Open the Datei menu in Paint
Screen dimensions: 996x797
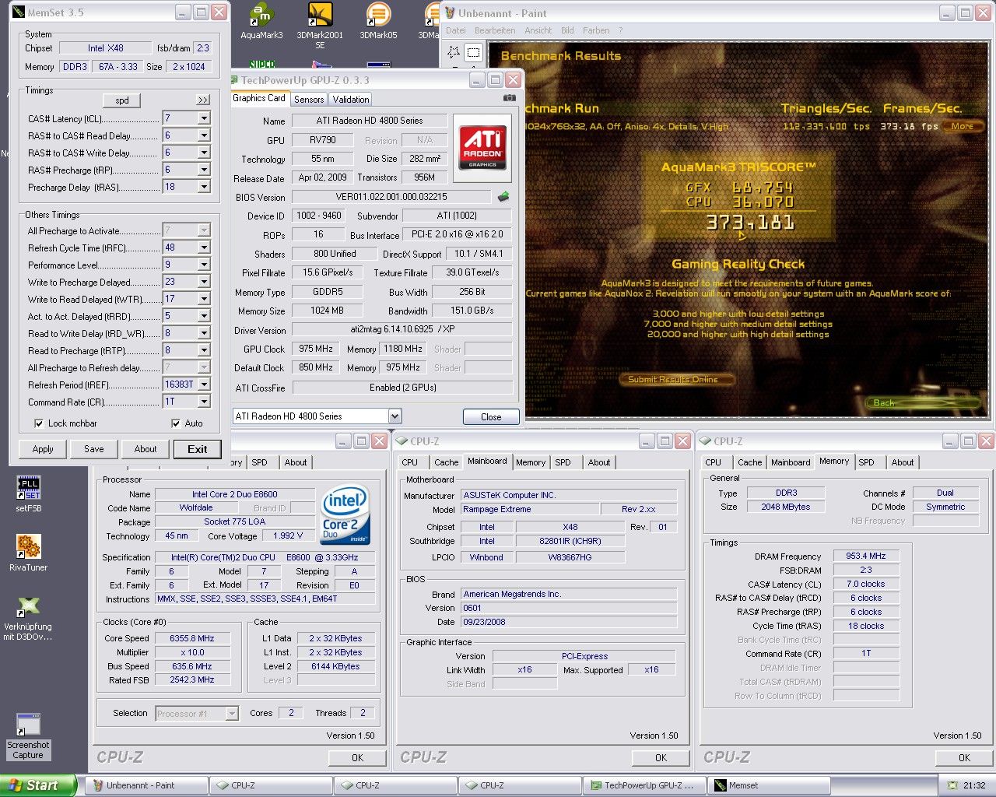click(456, 30)
